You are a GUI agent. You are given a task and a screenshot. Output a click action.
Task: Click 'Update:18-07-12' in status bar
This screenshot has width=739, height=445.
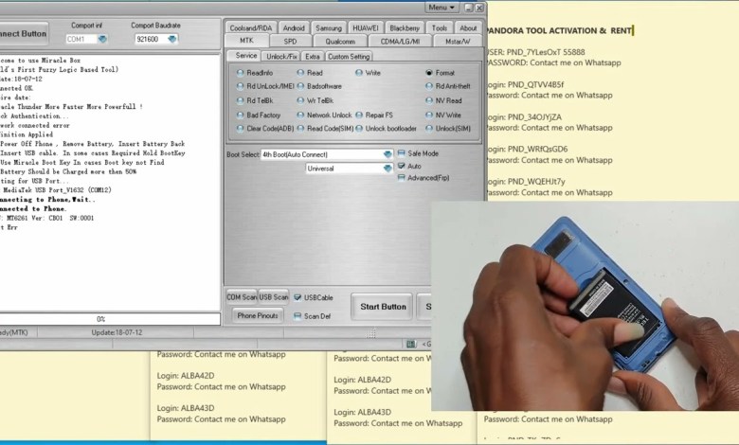117,332
